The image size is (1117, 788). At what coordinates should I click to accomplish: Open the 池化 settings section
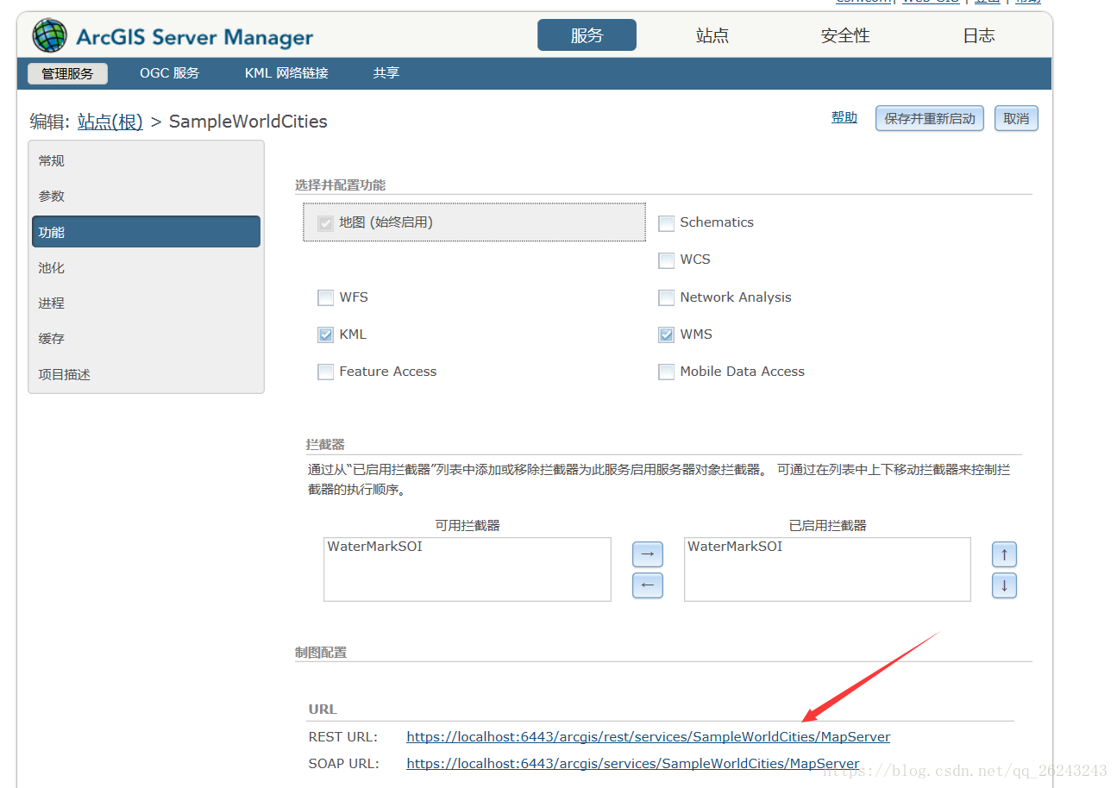[146, 268]
